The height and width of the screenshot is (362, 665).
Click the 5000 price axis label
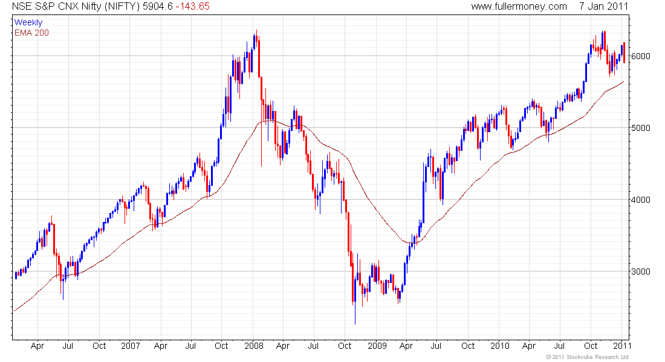pyautogui.click(x=640, y=128)
